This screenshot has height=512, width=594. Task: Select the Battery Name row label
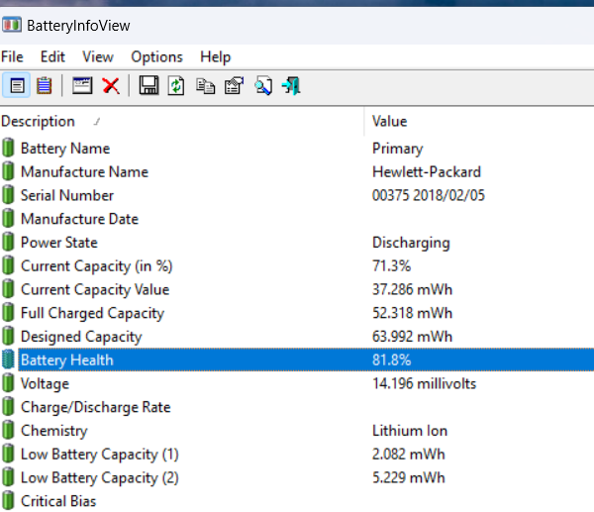pyautogui.click(x=65, y=149)
